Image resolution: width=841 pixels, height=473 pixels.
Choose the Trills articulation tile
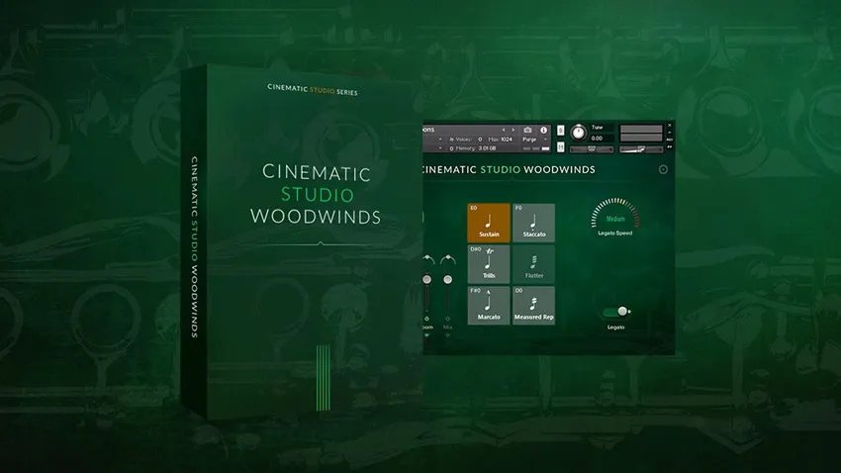(489, 264)
